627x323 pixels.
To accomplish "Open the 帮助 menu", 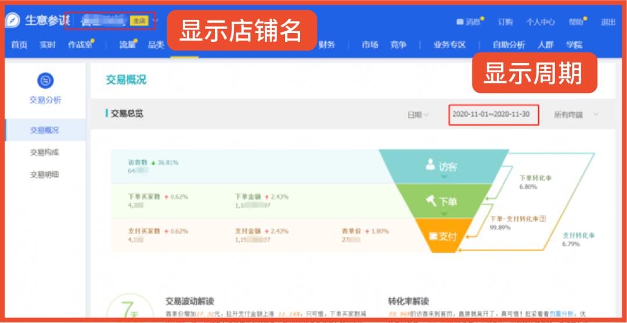I will (576, 22).
